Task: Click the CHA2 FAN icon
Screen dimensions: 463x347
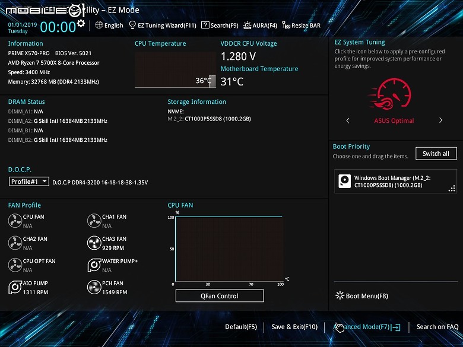Action: coord(15,243)
